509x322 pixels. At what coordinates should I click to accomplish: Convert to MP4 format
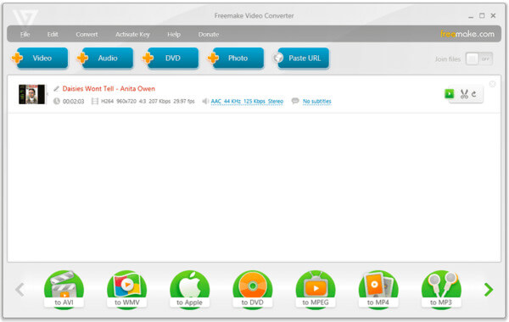click(378, 290)
